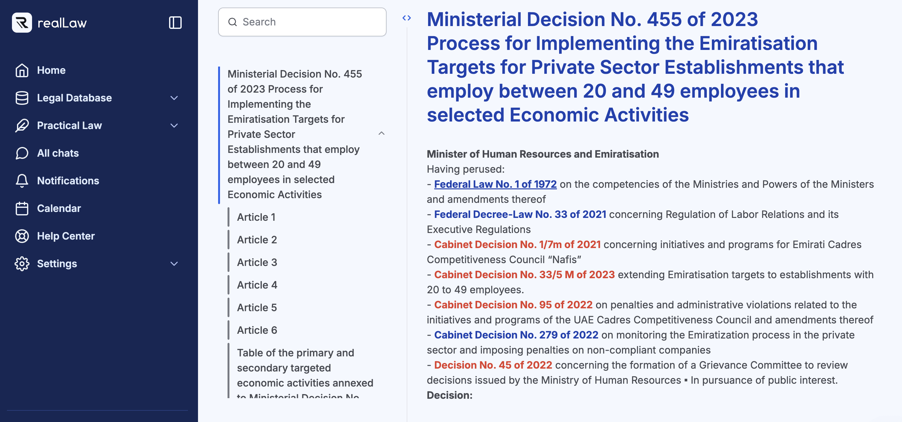The image size is (902, 422).
Task: Click the code view icon beside the title
Action: pos(407,18)
